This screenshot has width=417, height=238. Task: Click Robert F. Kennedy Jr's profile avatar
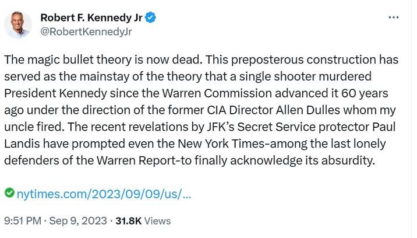click(x=17, y=25)
